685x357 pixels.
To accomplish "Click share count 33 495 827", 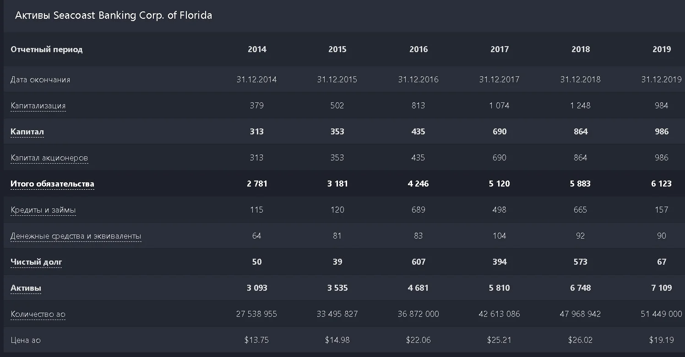I will pos(337,314).
